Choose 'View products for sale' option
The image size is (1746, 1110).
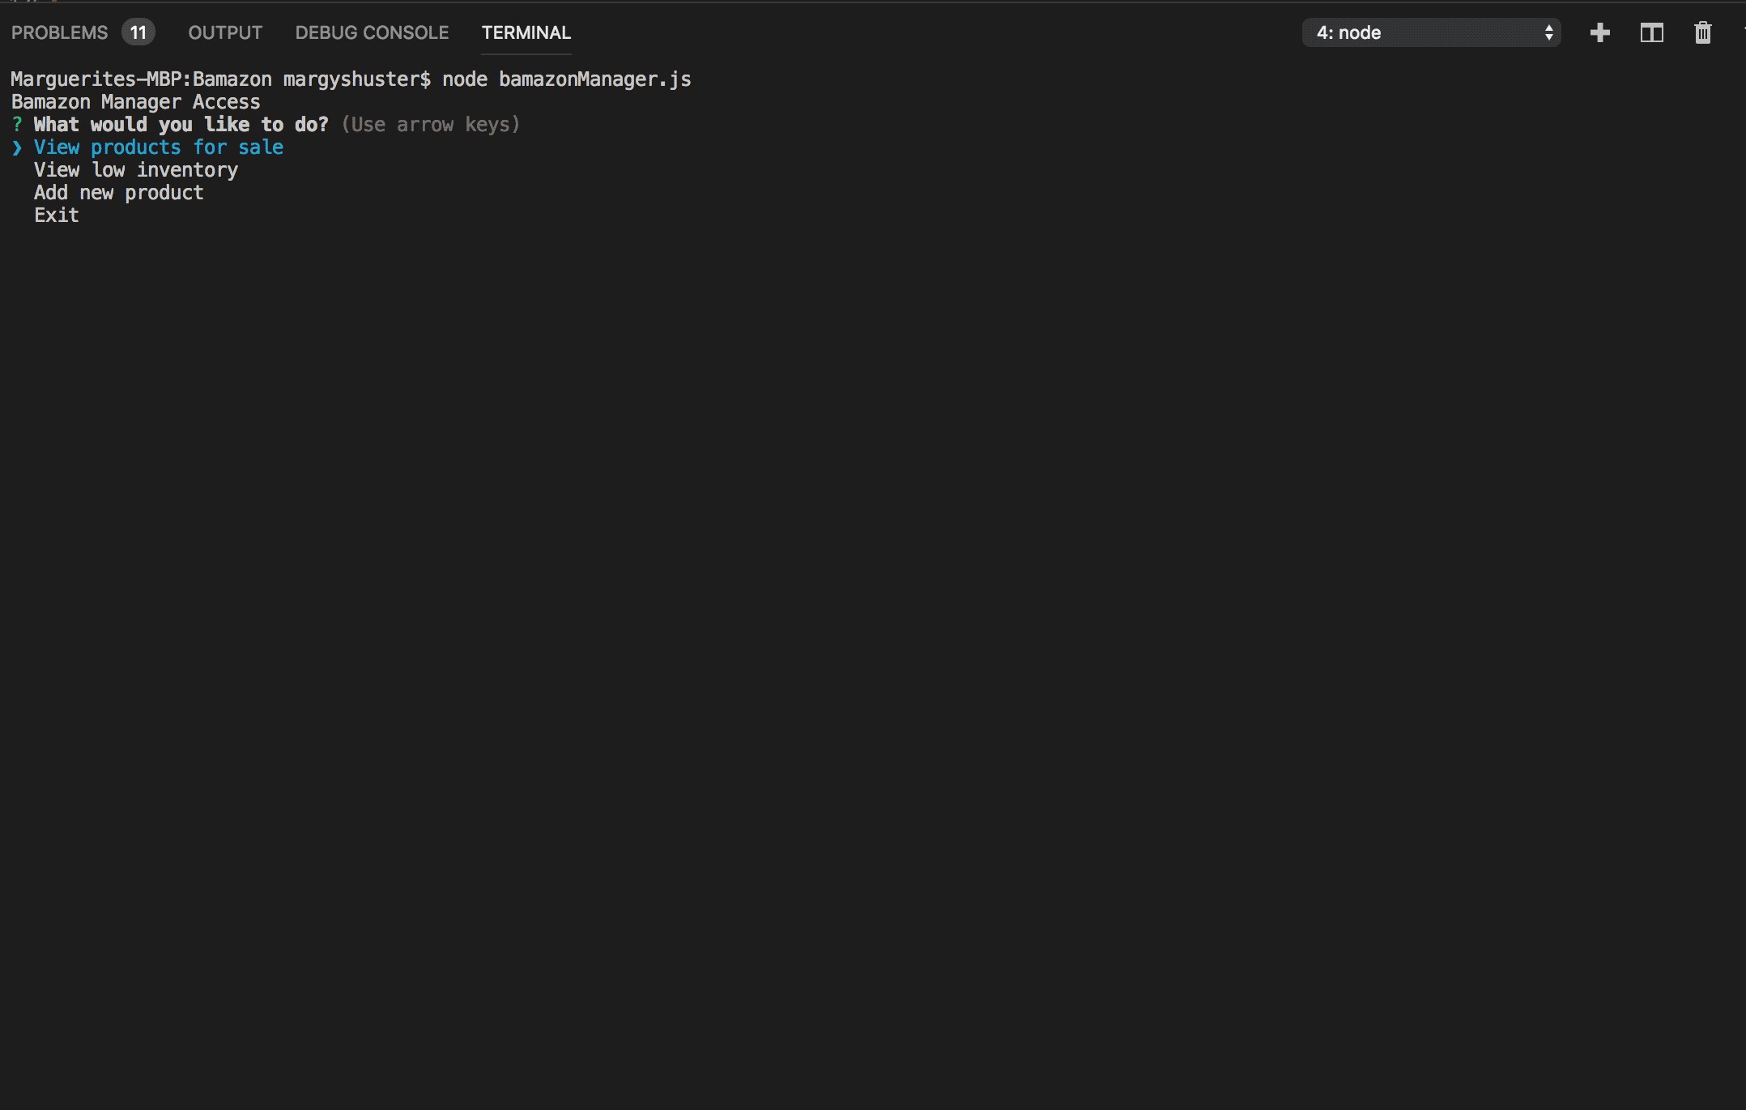pyautogui.click(x=159, y=147)
